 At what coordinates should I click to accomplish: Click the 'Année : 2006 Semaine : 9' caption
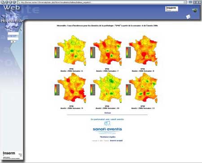71,108
